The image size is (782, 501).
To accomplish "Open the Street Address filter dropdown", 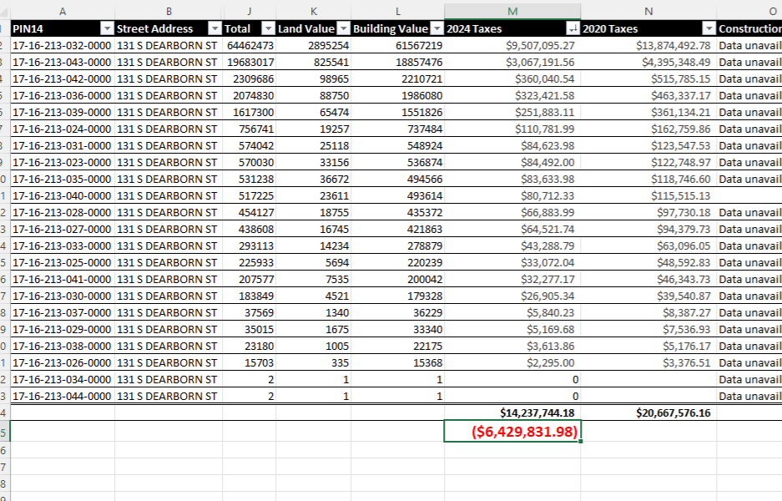I will coord(214,28).
